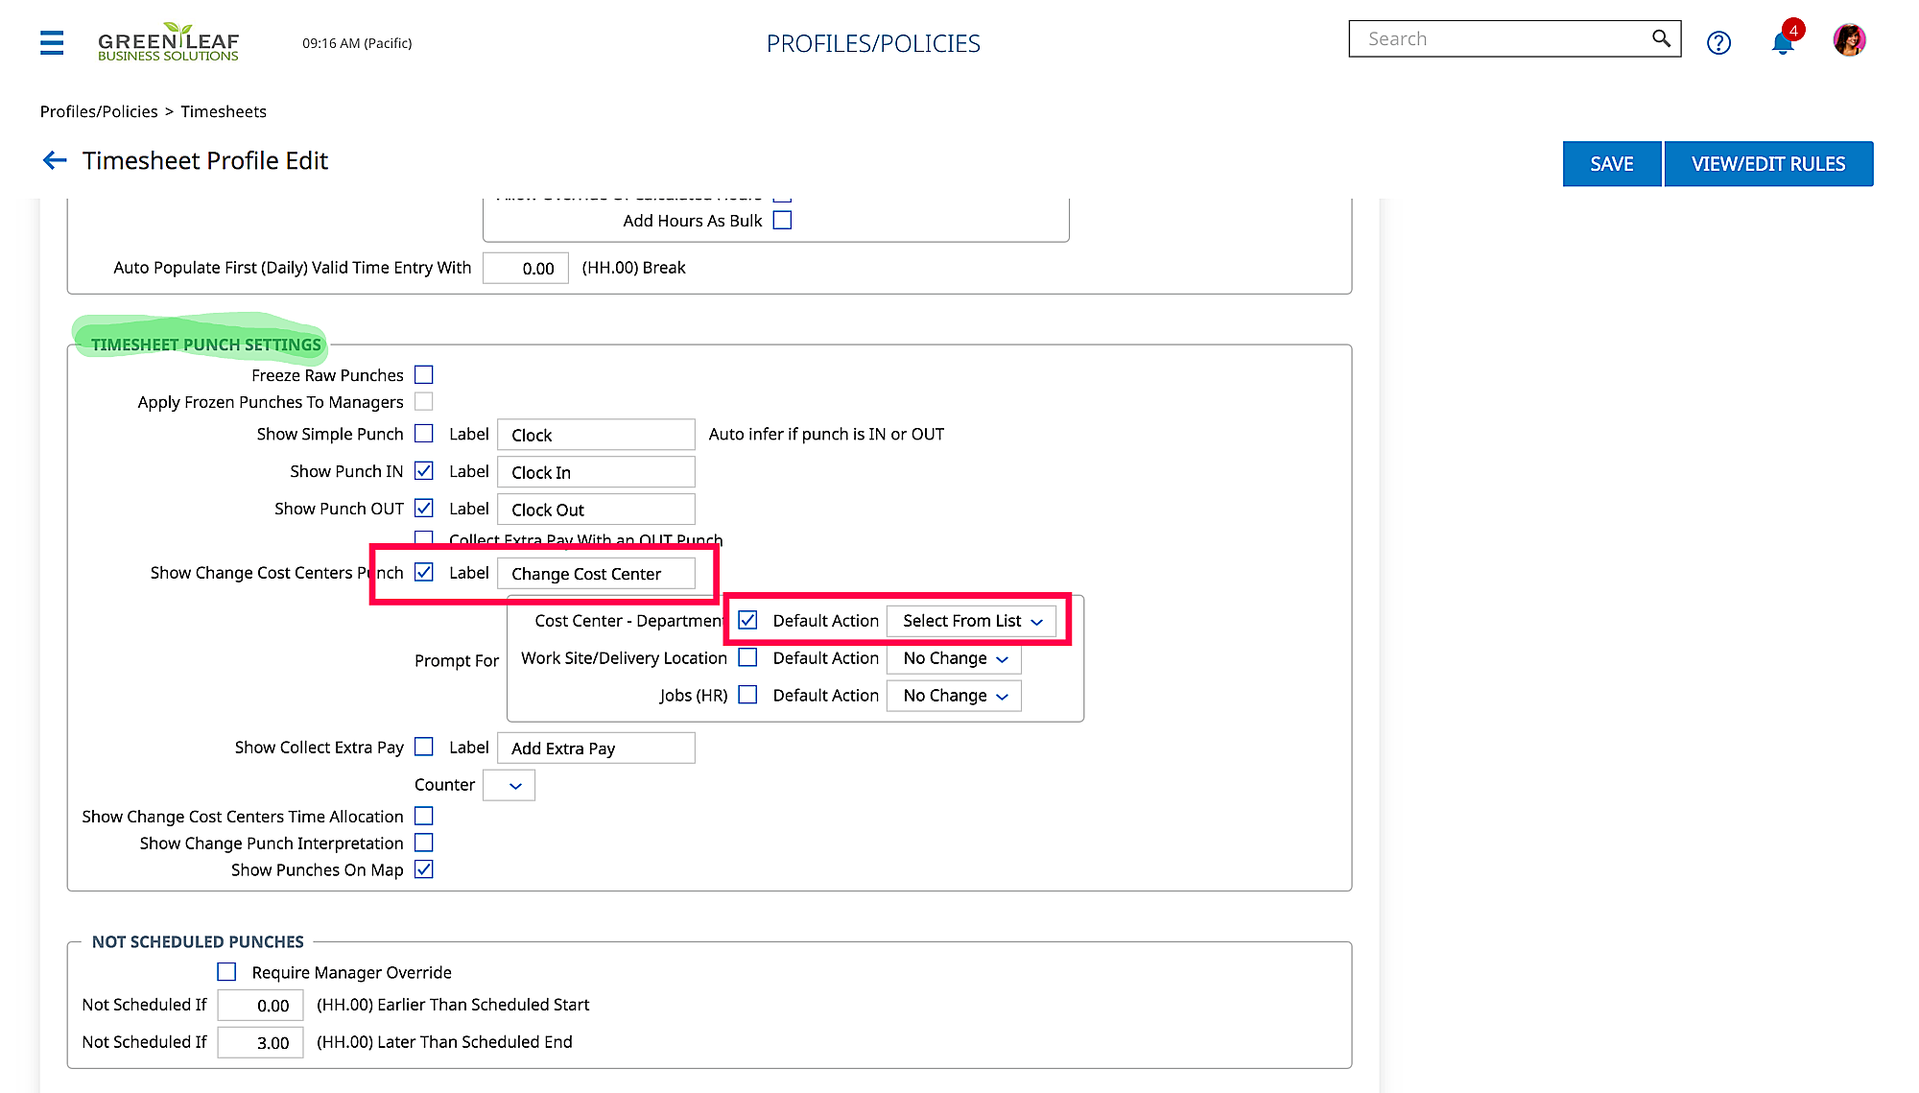This screenshot has height=1093, width=1919.
Task: Click the Greenleaf Business Solutions logo
Action: [x=168, y=43]
